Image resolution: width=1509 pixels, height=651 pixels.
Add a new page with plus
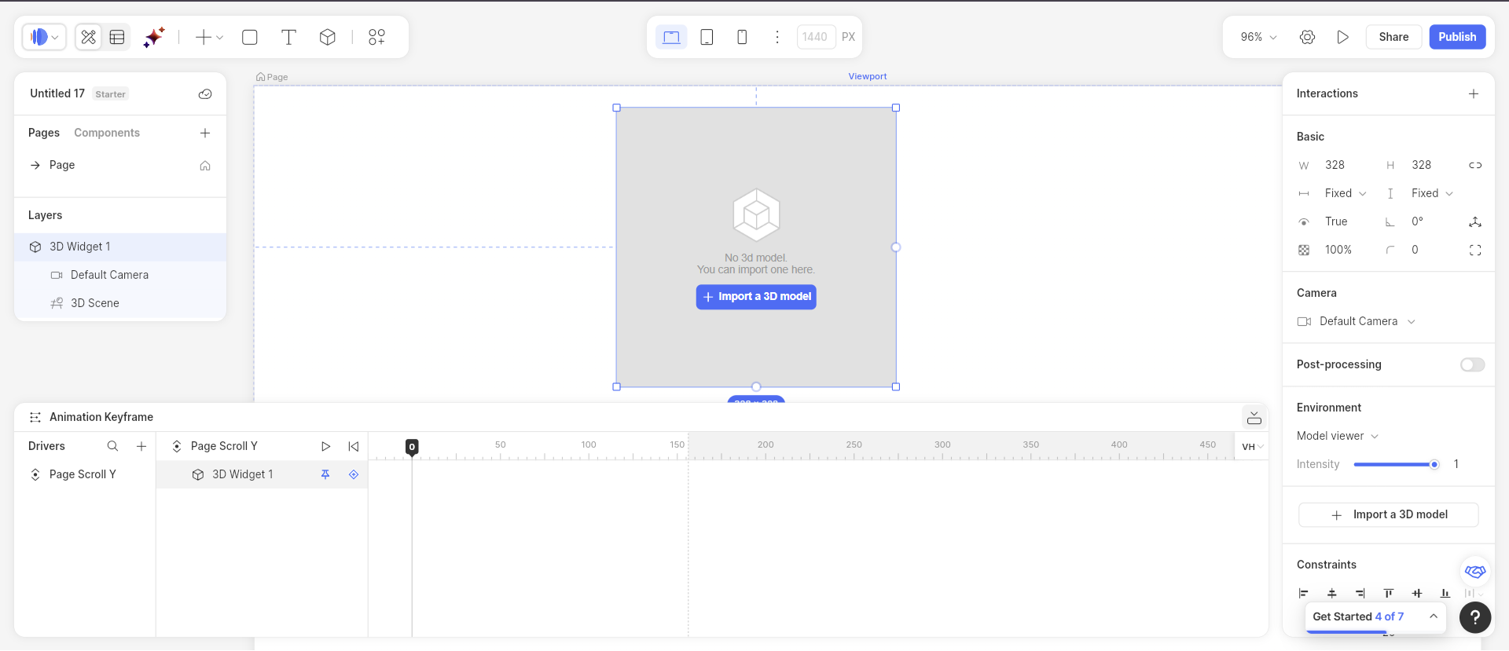(x=205, y=133)
